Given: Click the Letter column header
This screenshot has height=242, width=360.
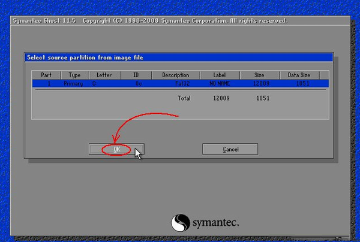Looking at the screenshot, I should 104,75.
